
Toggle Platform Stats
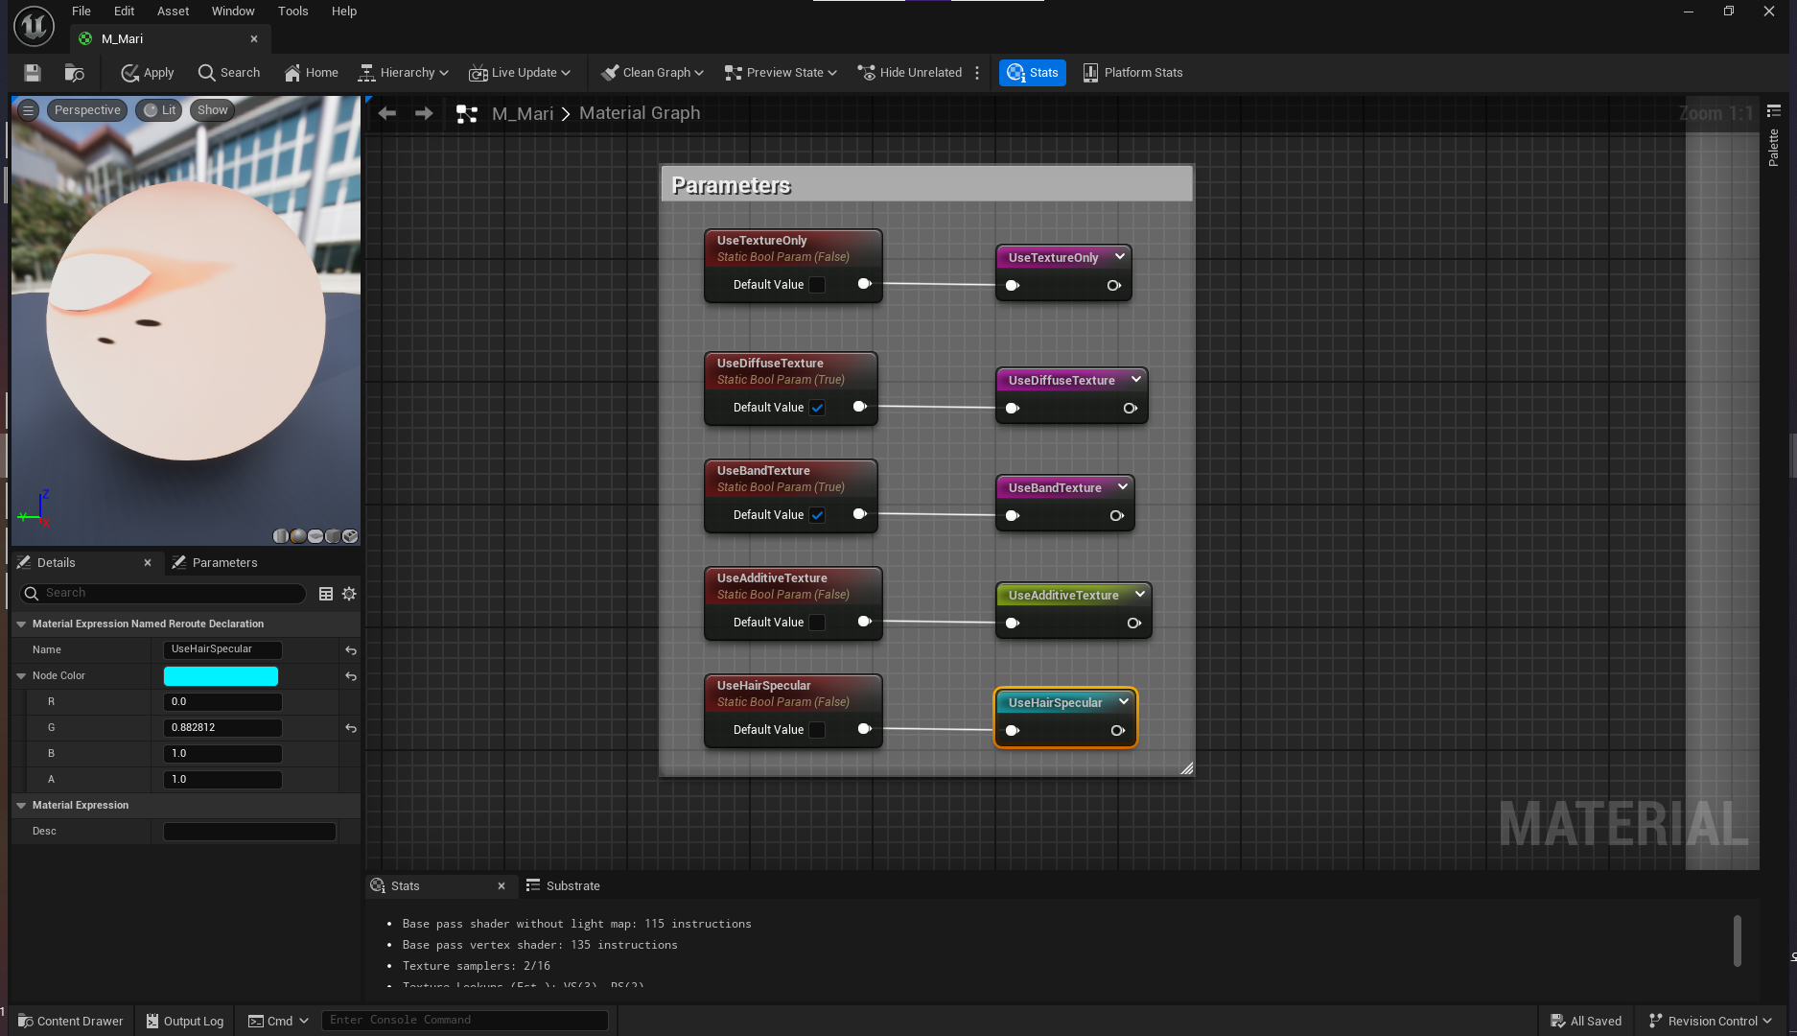pos(1132,73)
